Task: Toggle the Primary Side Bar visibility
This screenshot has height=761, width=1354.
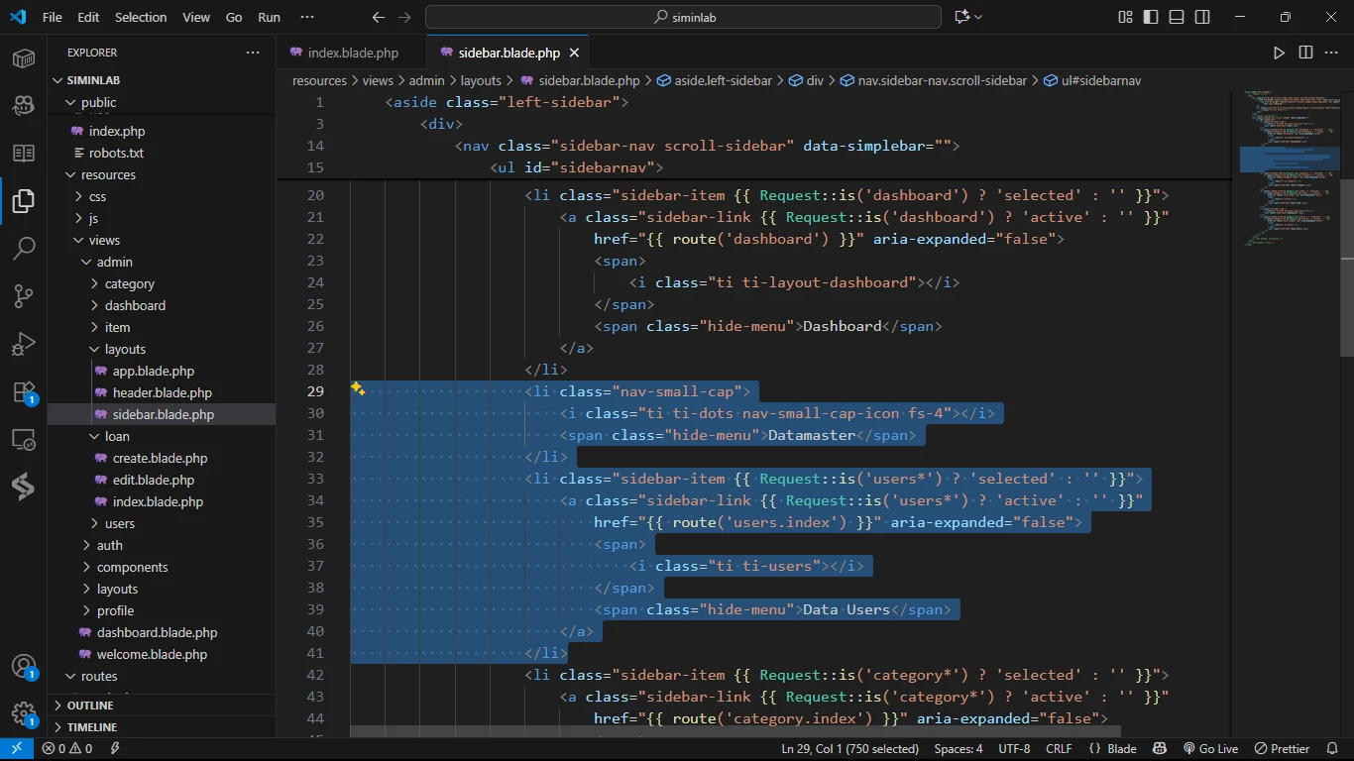Action: coord(1151,17)
